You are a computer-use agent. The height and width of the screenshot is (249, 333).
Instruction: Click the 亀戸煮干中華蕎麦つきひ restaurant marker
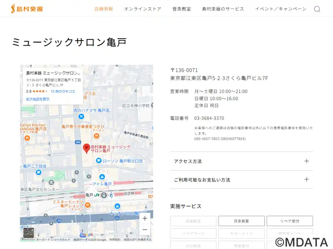97,136
